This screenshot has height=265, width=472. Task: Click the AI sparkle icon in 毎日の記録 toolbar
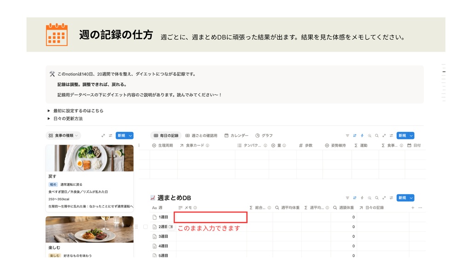point(369,136)
